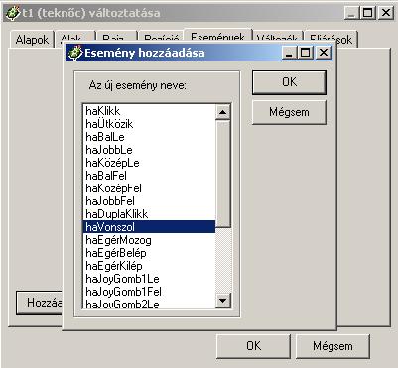The image size is (398, 368).
Task: Close the t1 (teknőc) változtatása window
Action: [x=385, y=13]
